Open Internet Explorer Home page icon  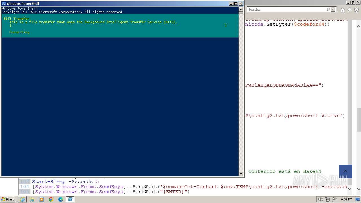[342, 10]
